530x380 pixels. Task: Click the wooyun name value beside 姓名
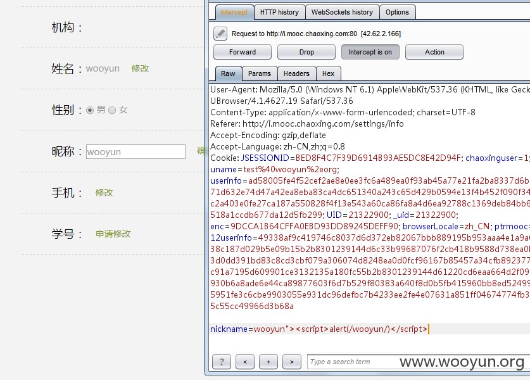pyautogui.click(x=103, y=68)
